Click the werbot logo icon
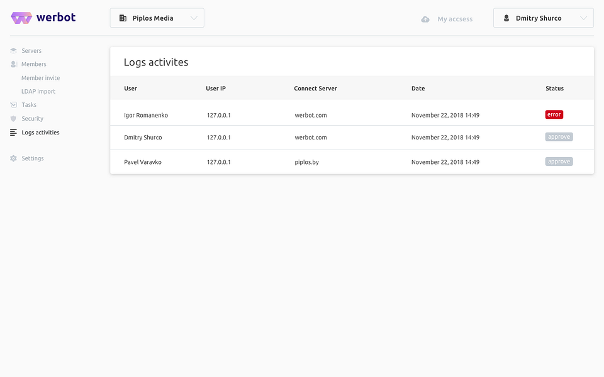This screenshot has width=604, height=377. 21,18
